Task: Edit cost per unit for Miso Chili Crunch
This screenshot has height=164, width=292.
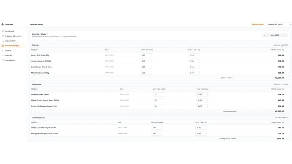Action: [194, 73]
